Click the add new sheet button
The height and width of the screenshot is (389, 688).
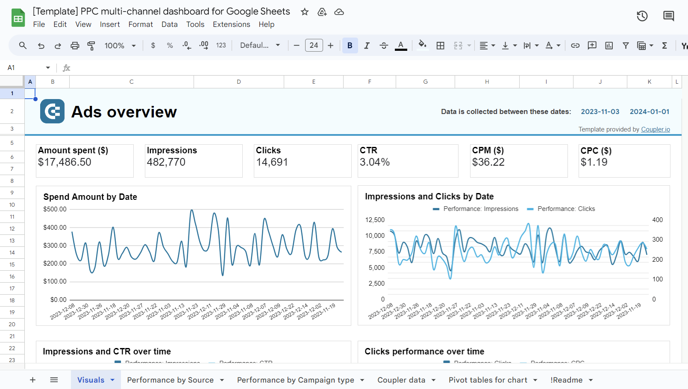(x=32, y=380)
